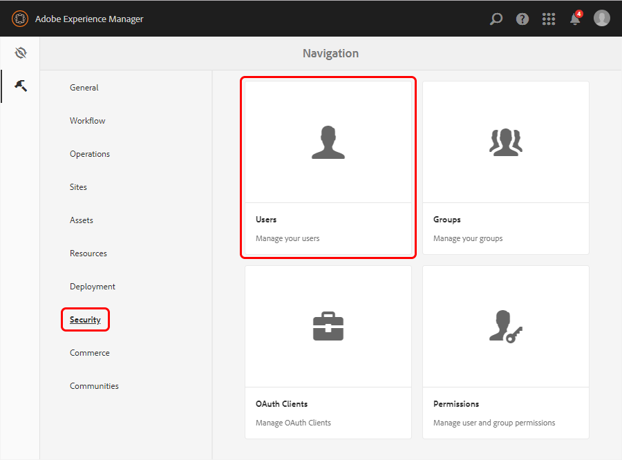The height and width of the screenshot is (460, 622).
Task: Click the single user icon on Users card
Action: [328, 142]
